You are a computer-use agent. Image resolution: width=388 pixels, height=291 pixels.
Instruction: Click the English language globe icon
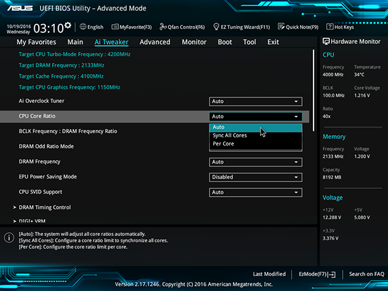[x=83, y=27]
